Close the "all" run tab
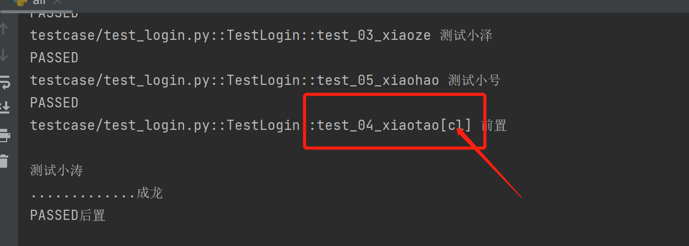This screenshot has width=689, height=246. coord(57,3)
